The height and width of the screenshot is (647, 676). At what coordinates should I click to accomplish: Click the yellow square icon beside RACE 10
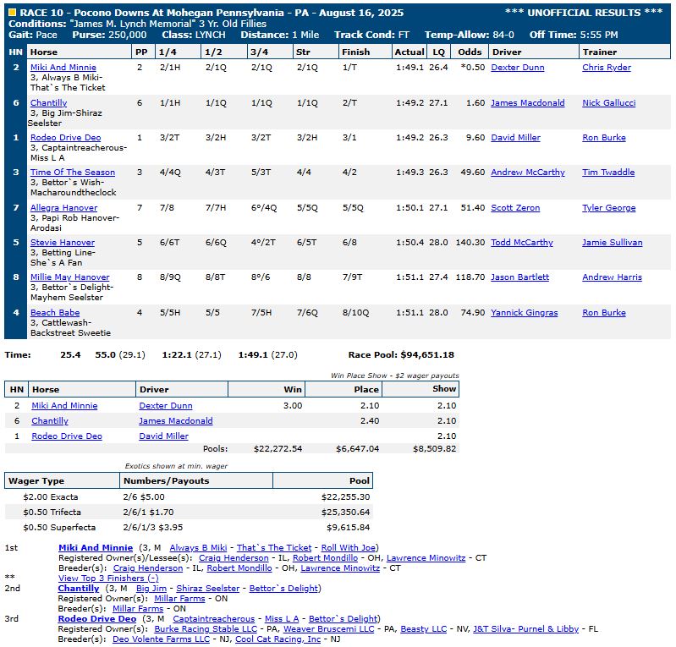coord(12,14)
